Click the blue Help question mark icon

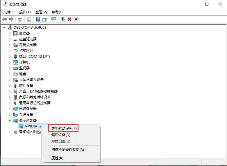pyautogui.click(x=38, y=19)
